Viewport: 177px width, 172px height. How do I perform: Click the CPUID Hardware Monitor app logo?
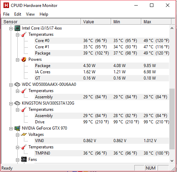click(6, 5)
